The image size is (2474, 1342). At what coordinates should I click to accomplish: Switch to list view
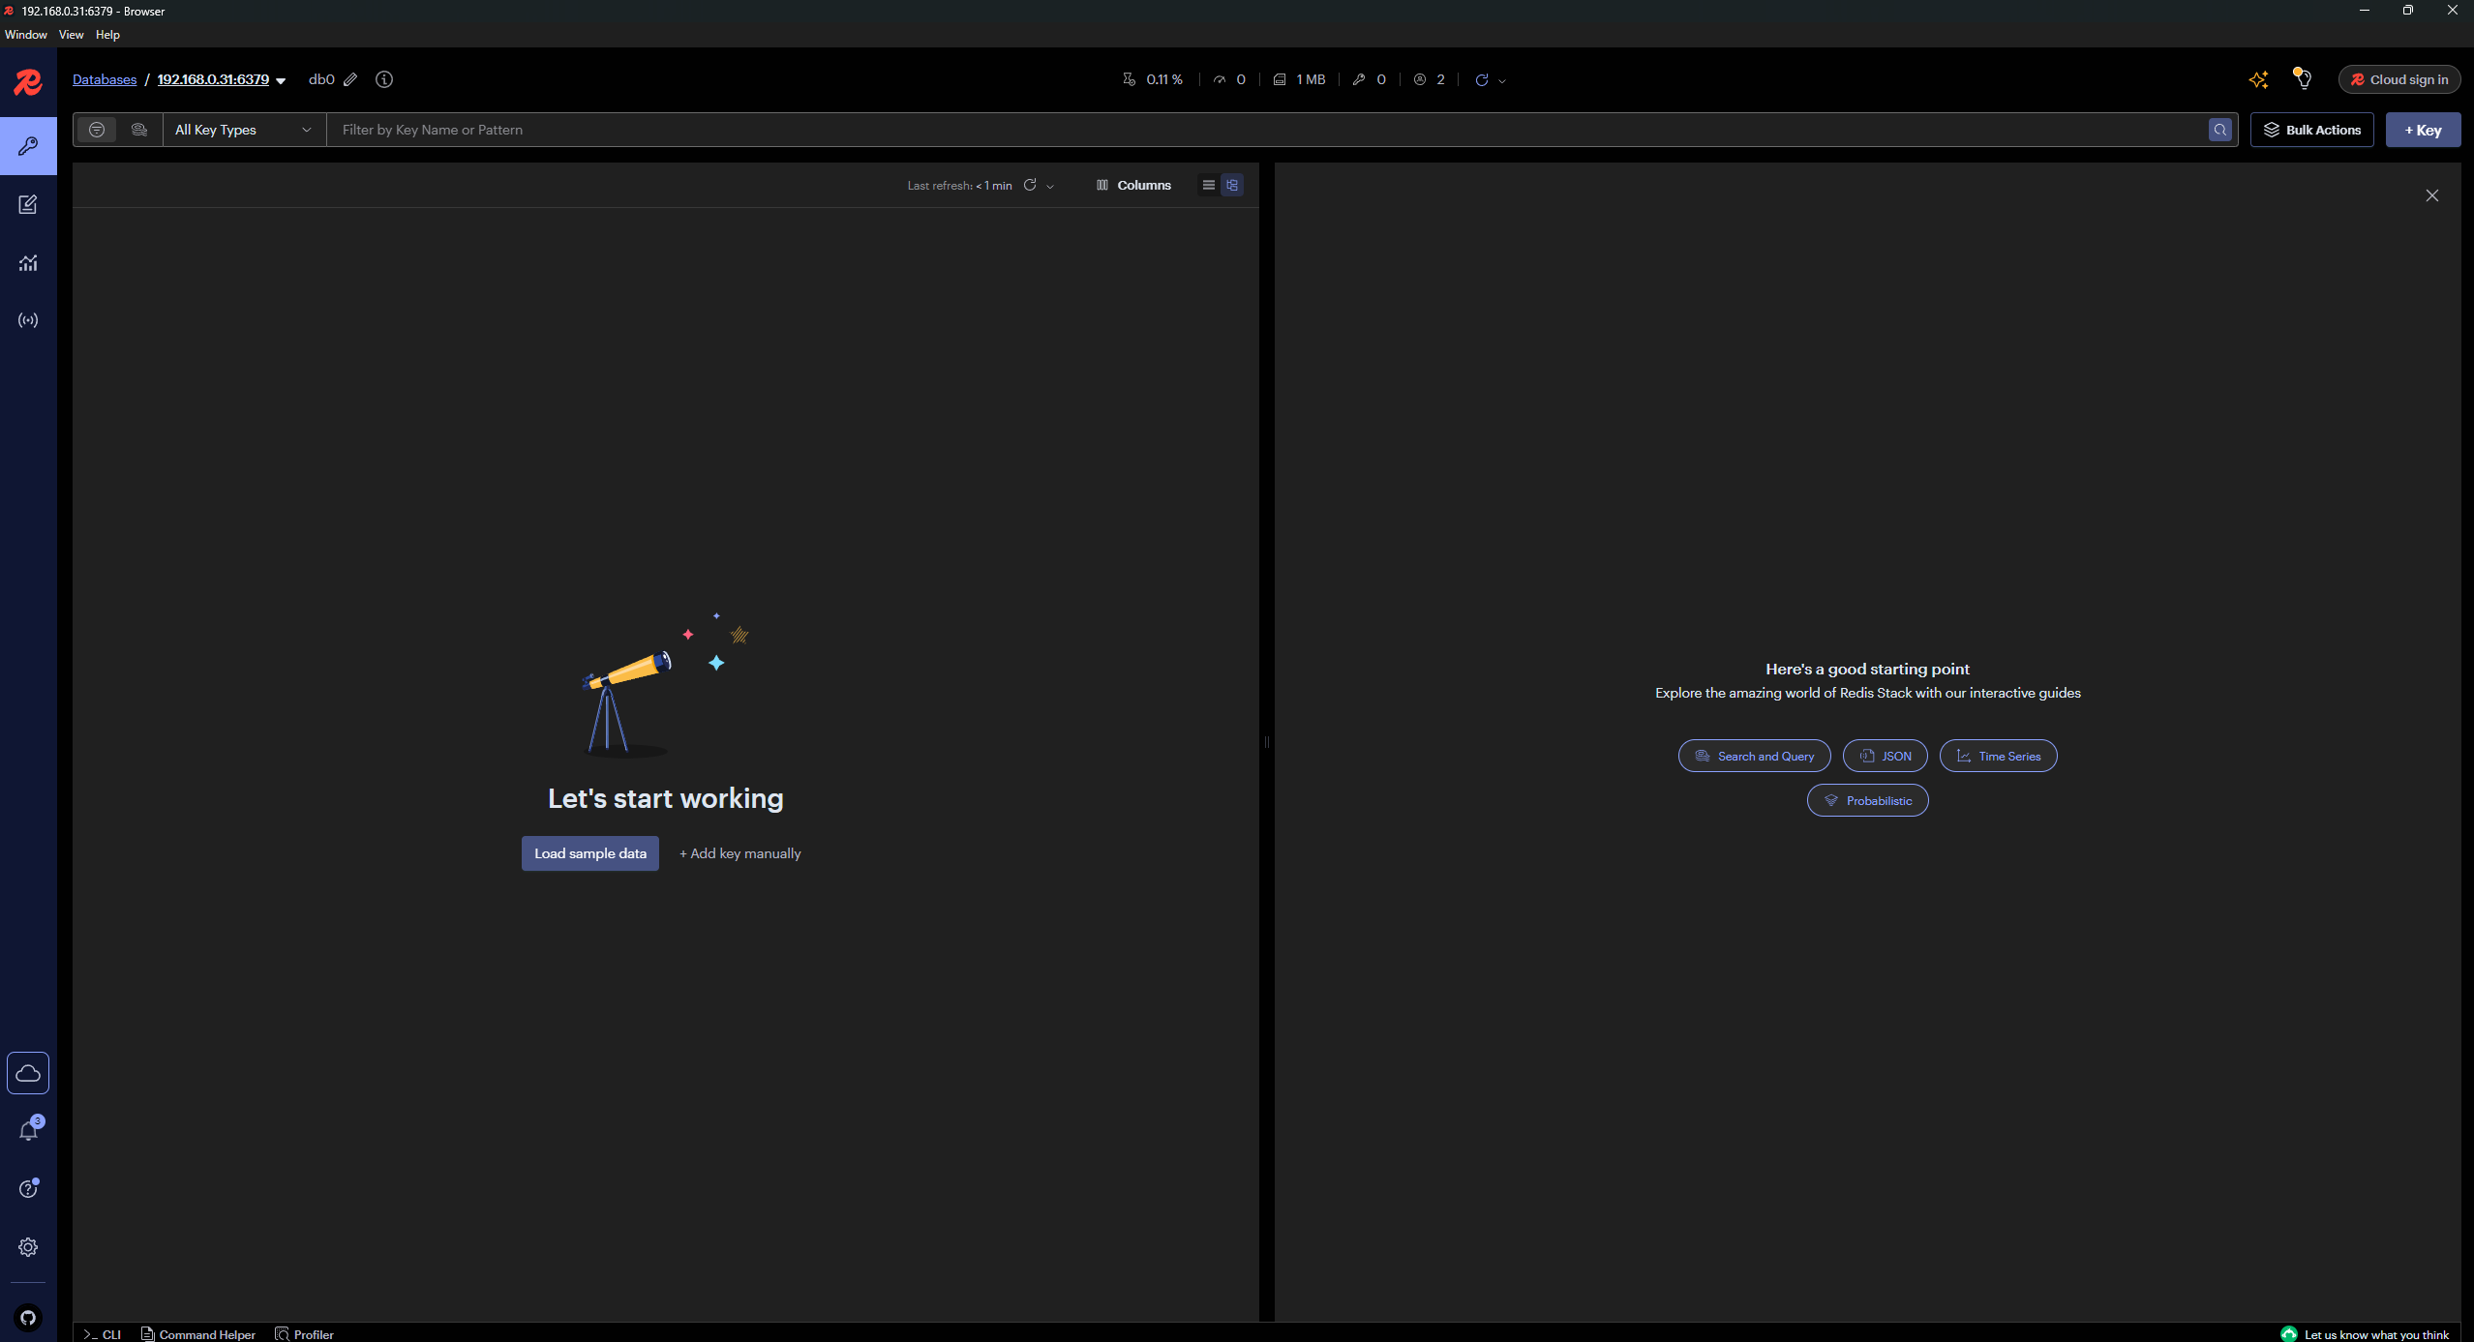pyautogui.click(x=1209, y=185)
